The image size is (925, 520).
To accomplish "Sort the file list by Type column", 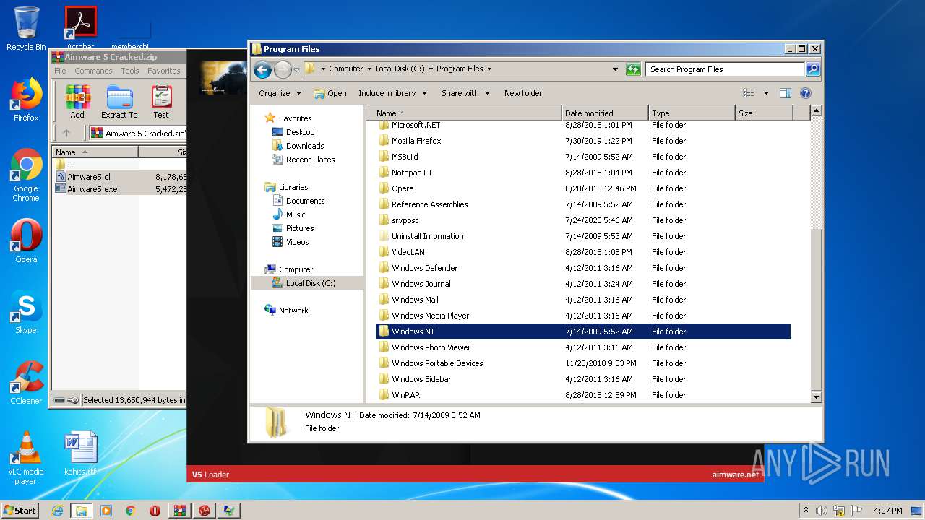I will [x=692, y=113].
